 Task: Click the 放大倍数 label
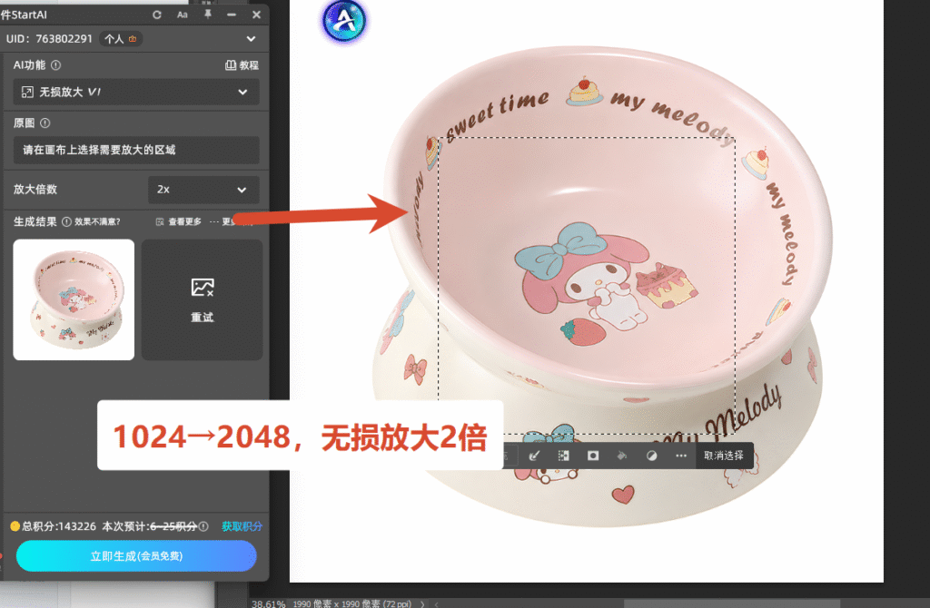[x=35, y=190]
